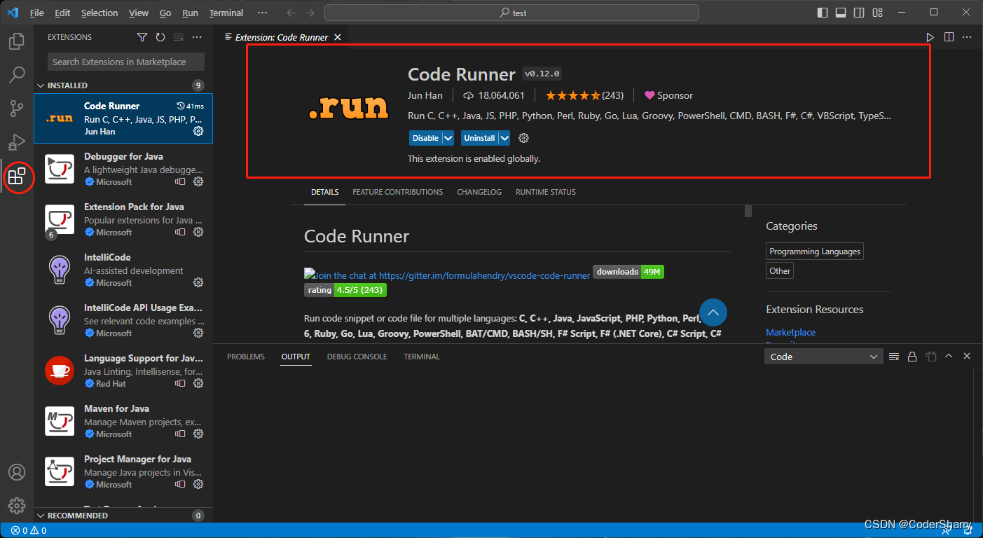
Task: Click the Uninstall button
Action: click(x=479, y=138)
